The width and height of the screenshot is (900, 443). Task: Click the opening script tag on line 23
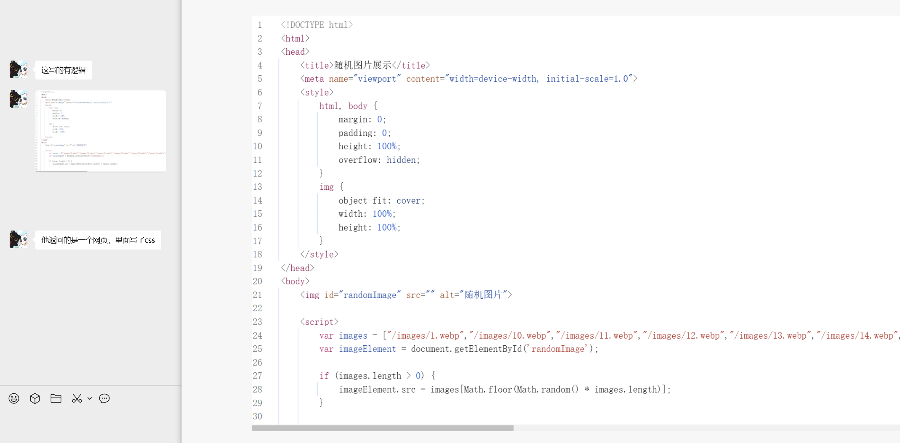[319, 322]
